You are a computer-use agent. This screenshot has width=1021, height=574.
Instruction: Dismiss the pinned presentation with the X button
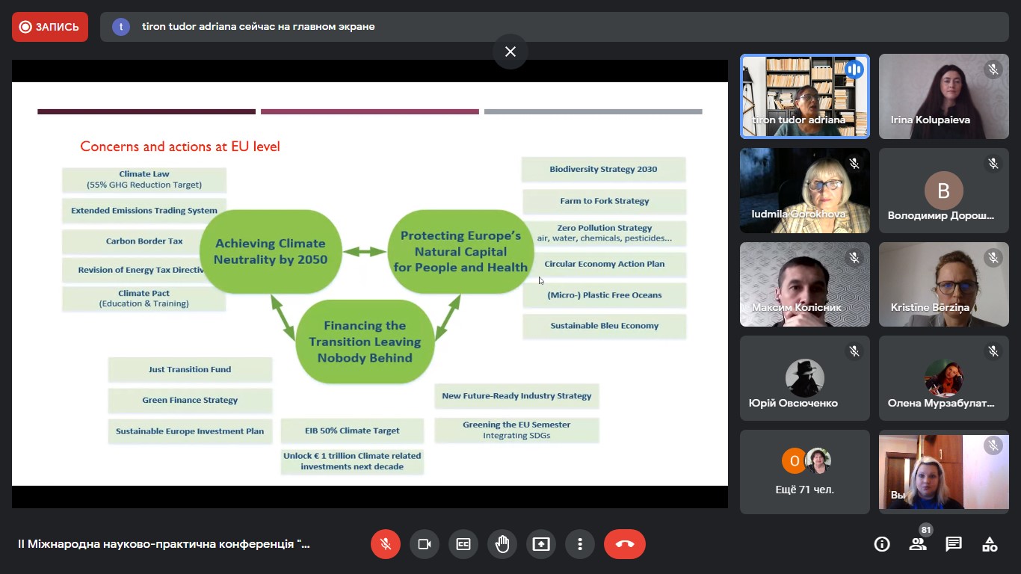[510, 52]
